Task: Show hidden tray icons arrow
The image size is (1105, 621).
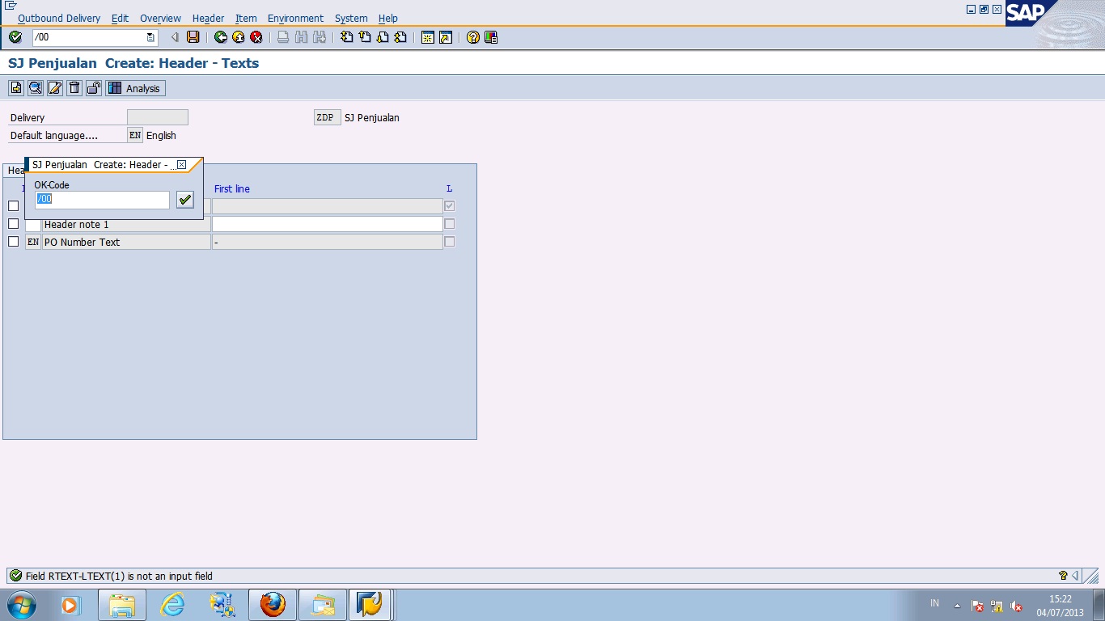Action: click(x=957, y=606)
